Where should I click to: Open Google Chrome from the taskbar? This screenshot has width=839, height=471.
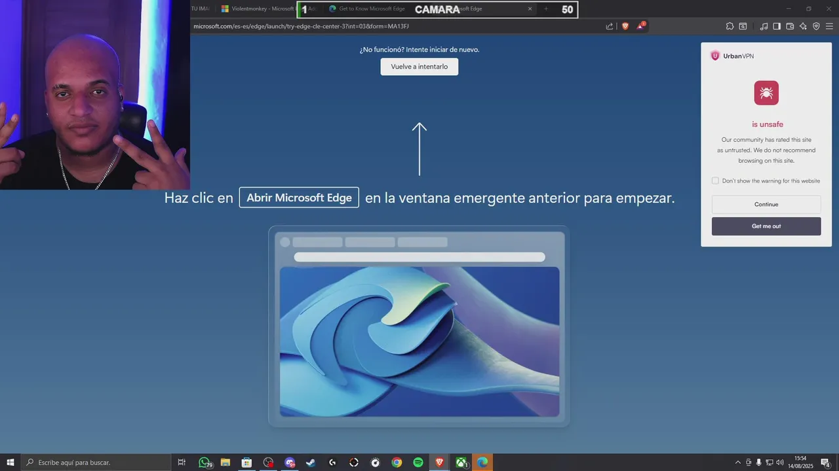click(397, 462)
